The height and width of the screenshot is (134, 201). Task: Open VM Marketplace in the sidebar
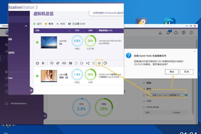tap(18, 103)
